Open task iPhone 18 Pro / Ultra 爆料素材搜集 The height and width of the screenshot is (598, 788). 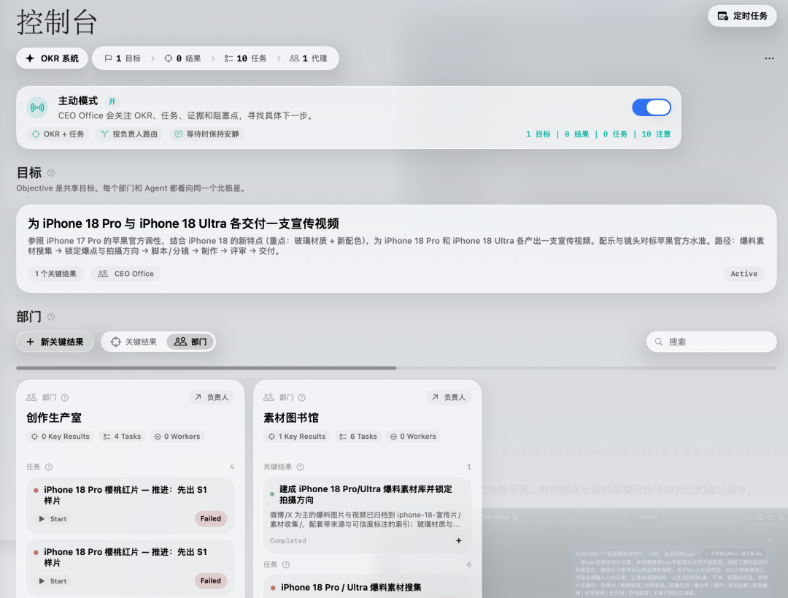351,588
